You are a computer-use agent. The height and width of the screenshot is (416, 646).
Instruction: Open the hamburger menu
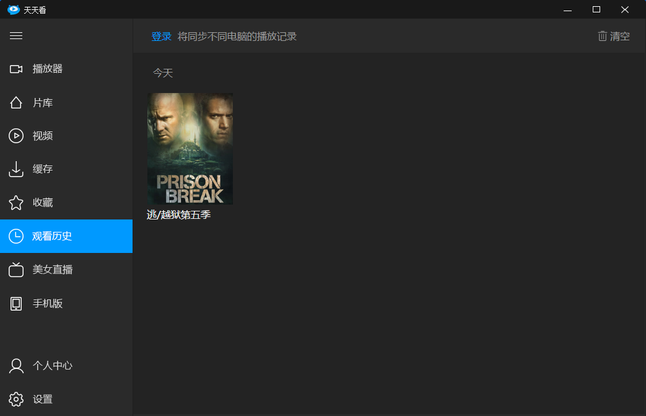click(16, 36)
